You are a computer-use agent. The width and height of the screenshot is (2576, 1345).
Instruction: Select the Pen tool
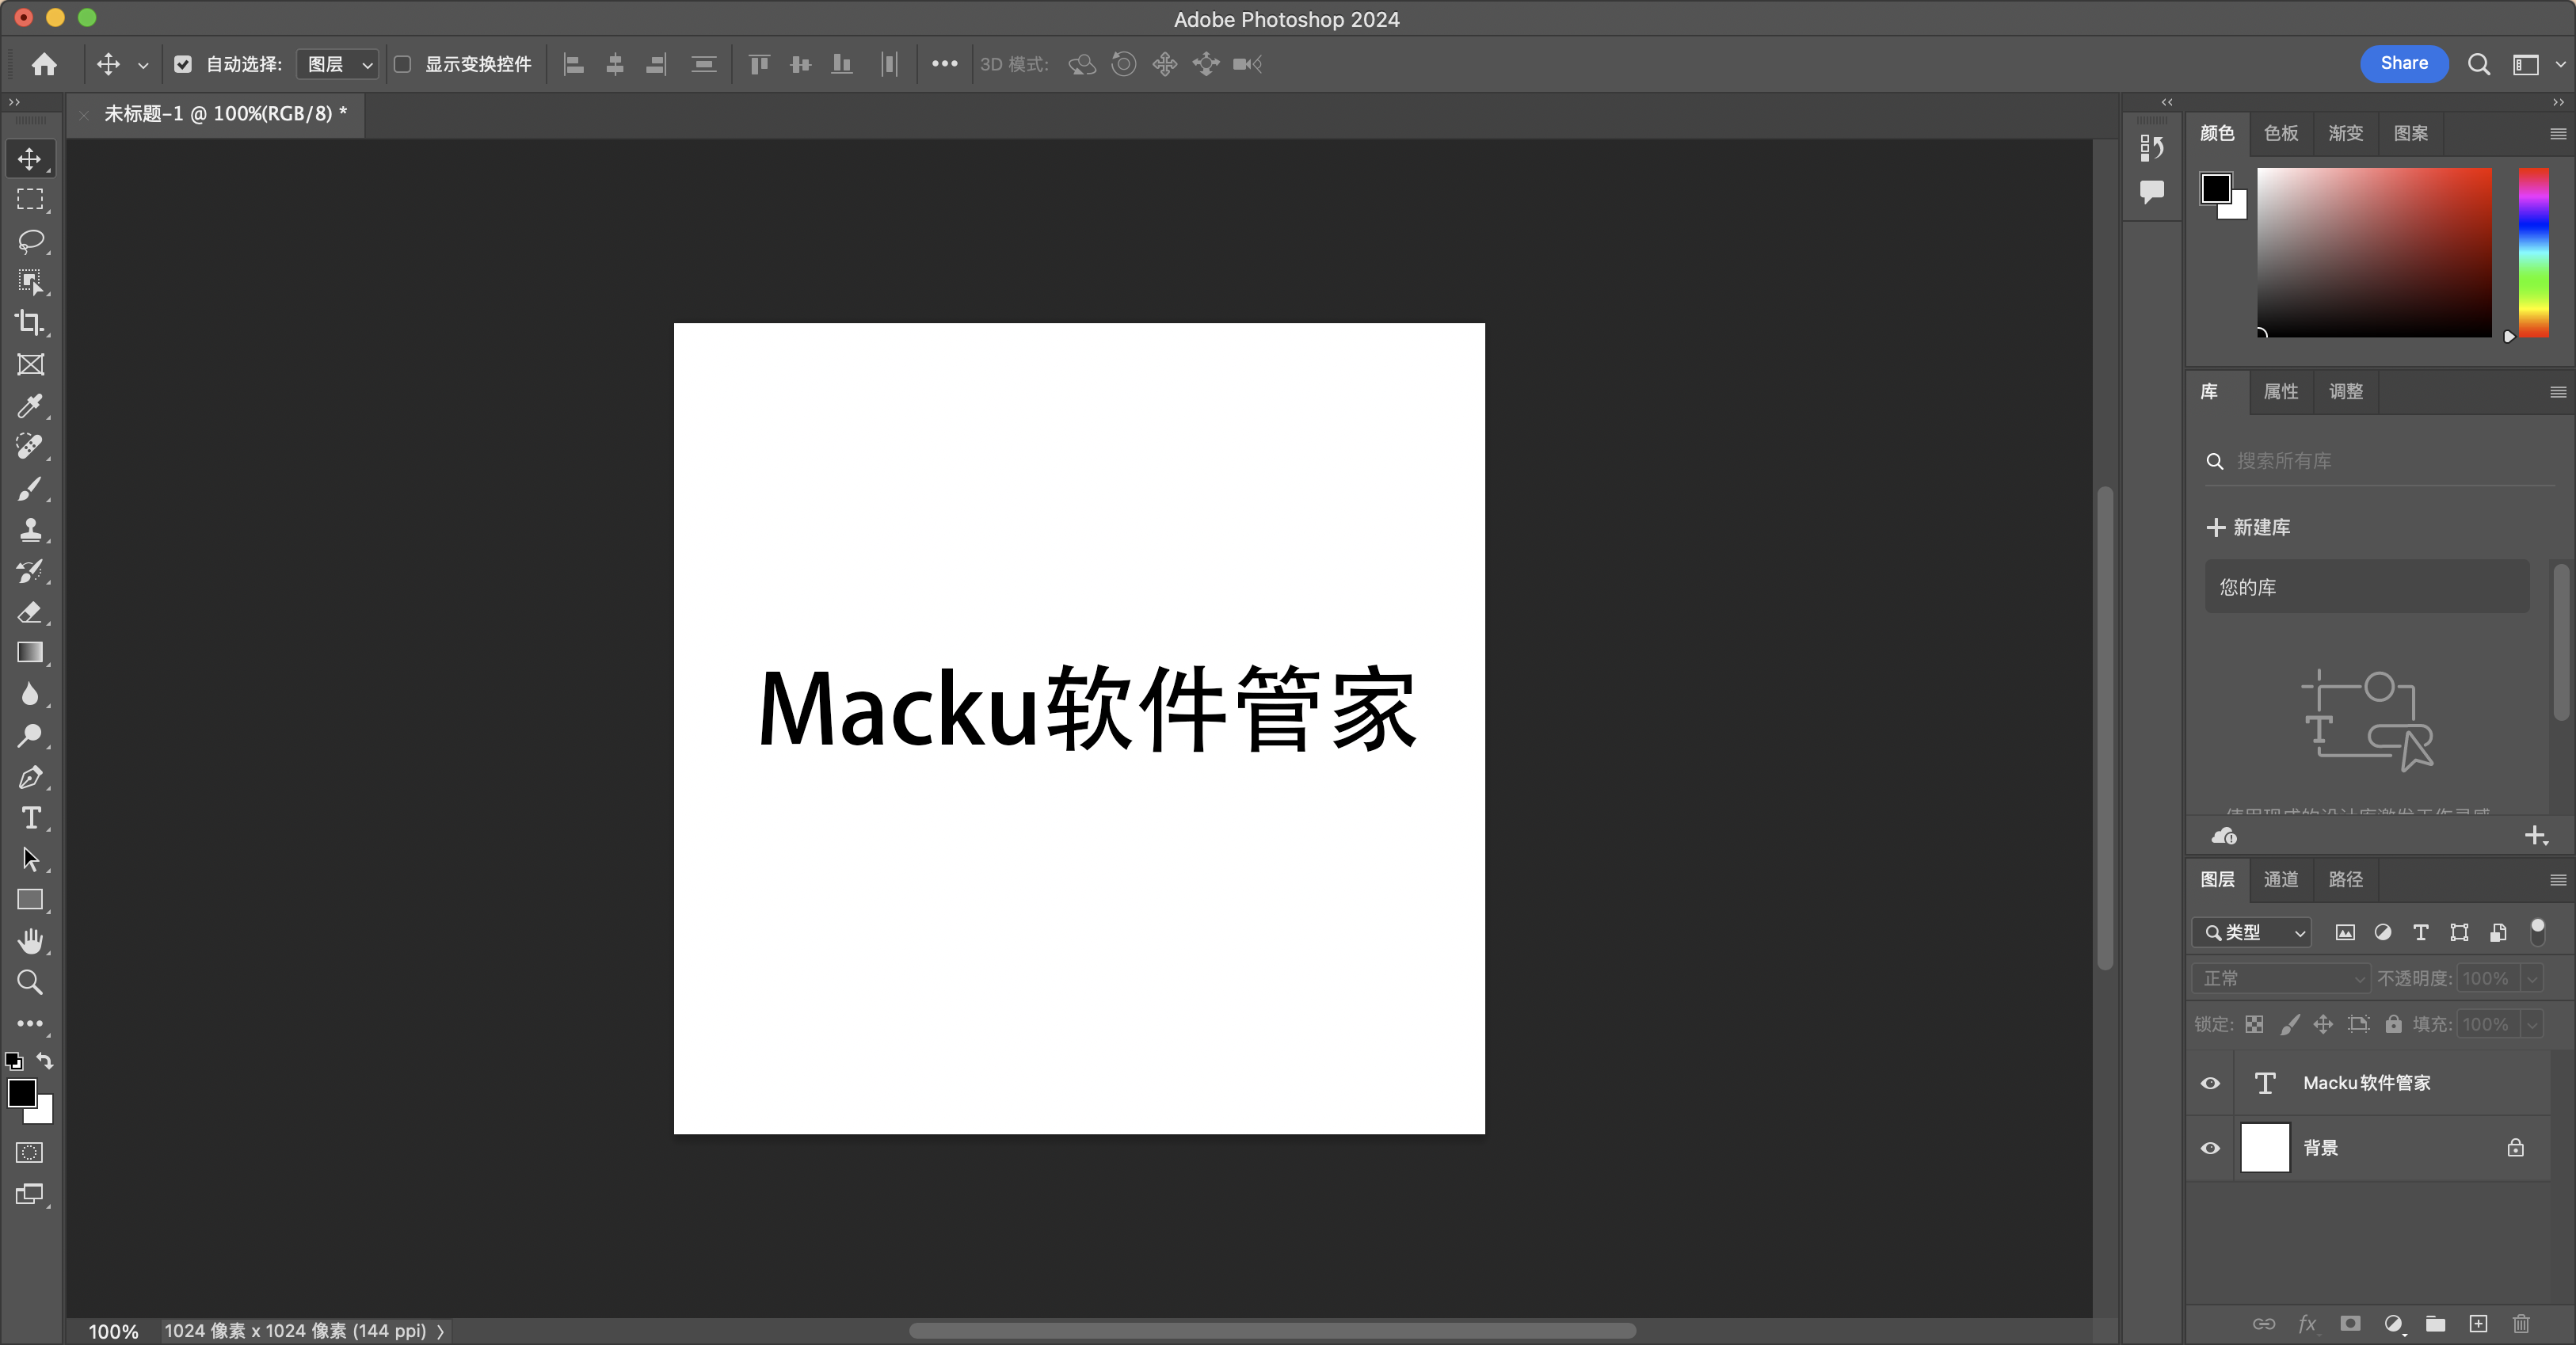pos(30,777)
